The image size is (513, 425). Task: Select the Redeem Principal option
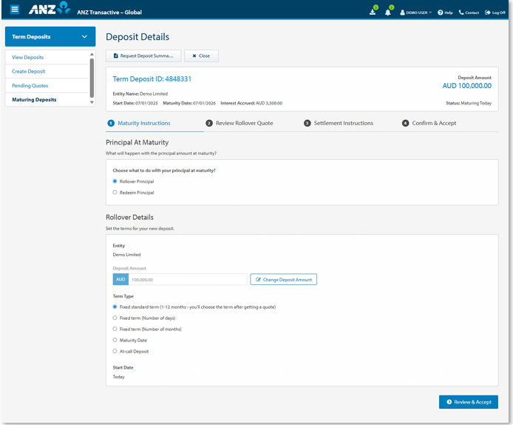[x=115, y=193]
